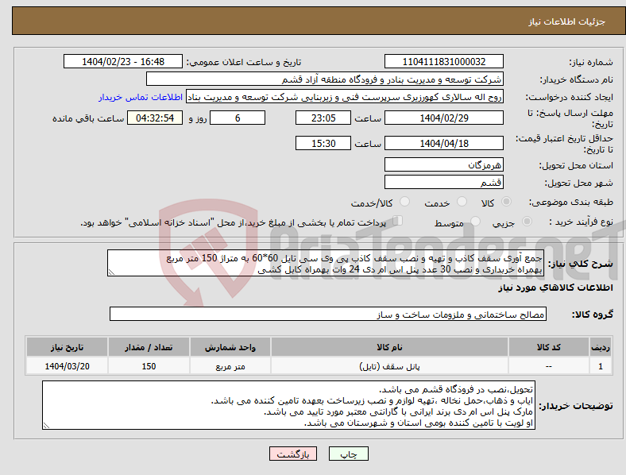Click the جزئیات اطلاعات نیاز page heading
The image size is (626, 475).
click(x=566, y=21)
